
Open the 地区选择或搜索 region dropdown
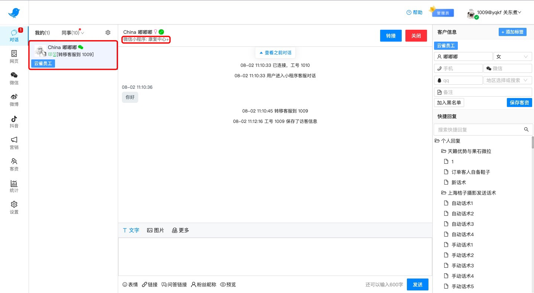point(508,80)
